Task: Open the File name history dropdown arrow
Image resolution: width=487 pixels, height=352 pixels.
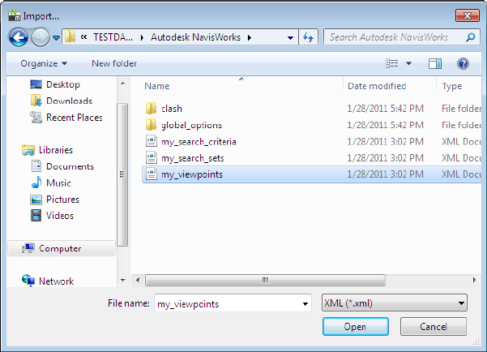Action: pyautogui.click(x=305, y=304)
